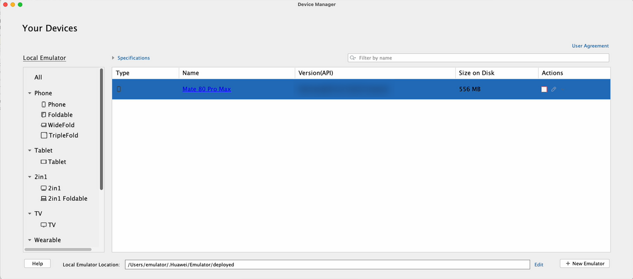
Task: Open the User Agreement link
Action: pyautogui.click(x=590, y=46)
